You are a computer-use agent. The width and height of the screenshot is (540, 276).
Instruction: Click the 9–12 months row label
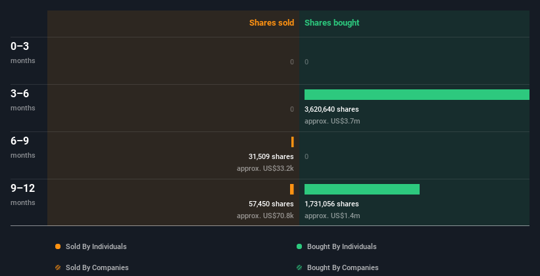click(x=23, y=195)
